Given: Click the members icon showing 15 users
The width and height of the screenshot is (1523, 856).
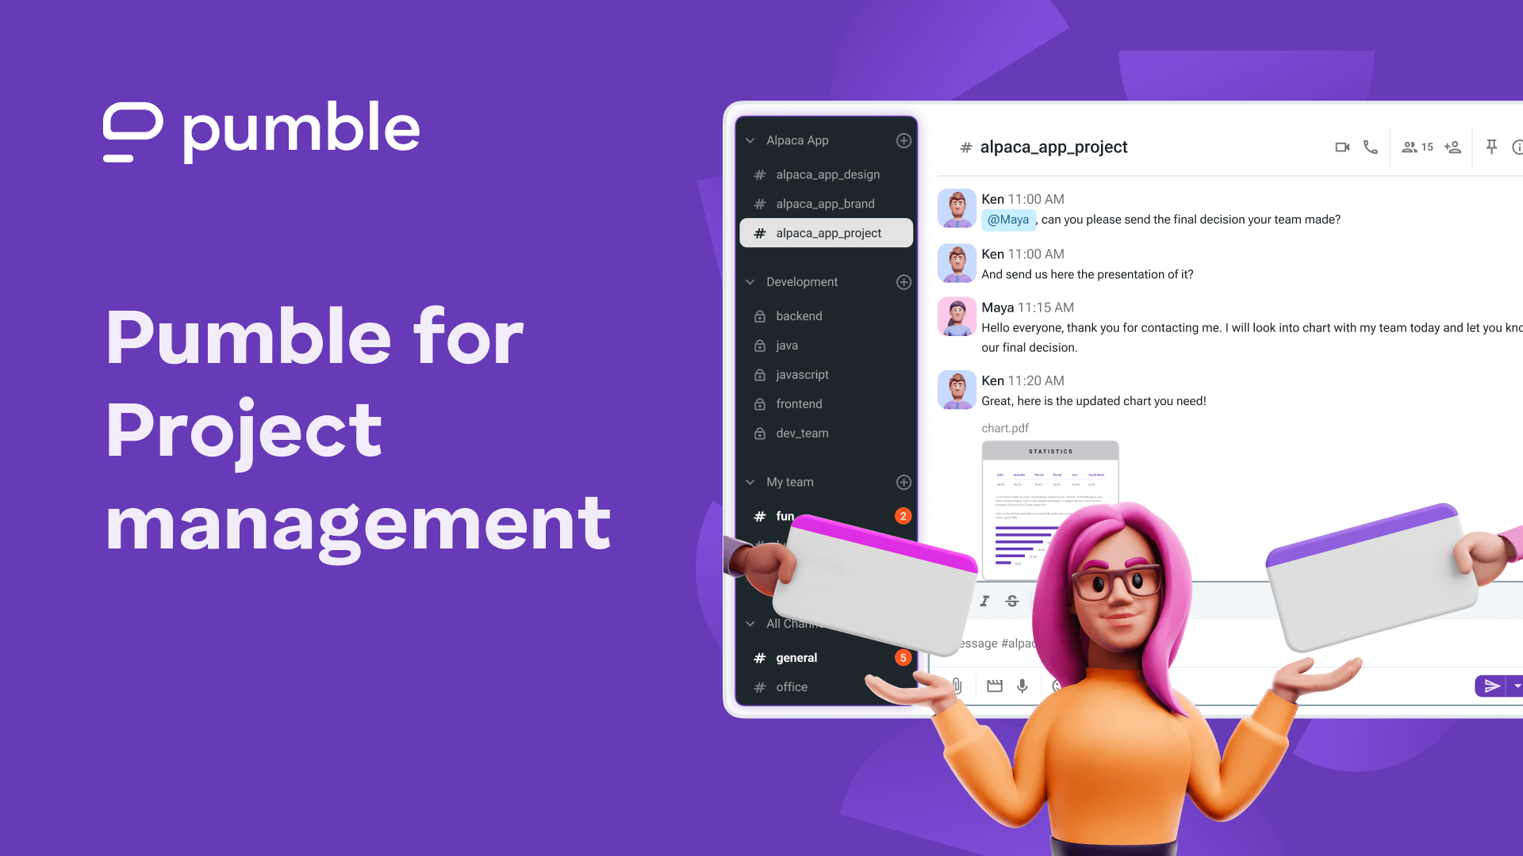Looking at the screenshot, I should pyautogui.click(x=1416, y=147).
